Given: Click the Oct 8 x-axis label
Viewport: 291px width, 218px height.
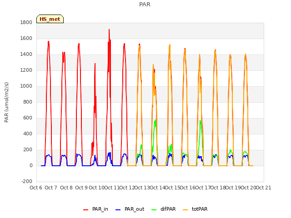Looking at the screenshot, I should (x=66, y=188).
